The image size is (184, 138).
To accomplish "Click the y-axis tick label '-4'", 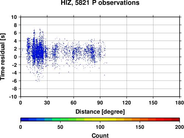I will (x=14, y=73).
